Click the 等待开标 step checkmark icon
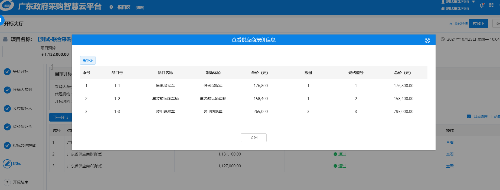Viewport: 500px width, 190px height. tap(7, 71)
